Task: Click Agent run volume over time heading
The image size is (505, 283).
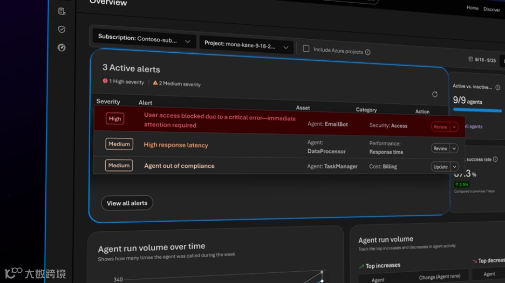Action: [152, 247]
